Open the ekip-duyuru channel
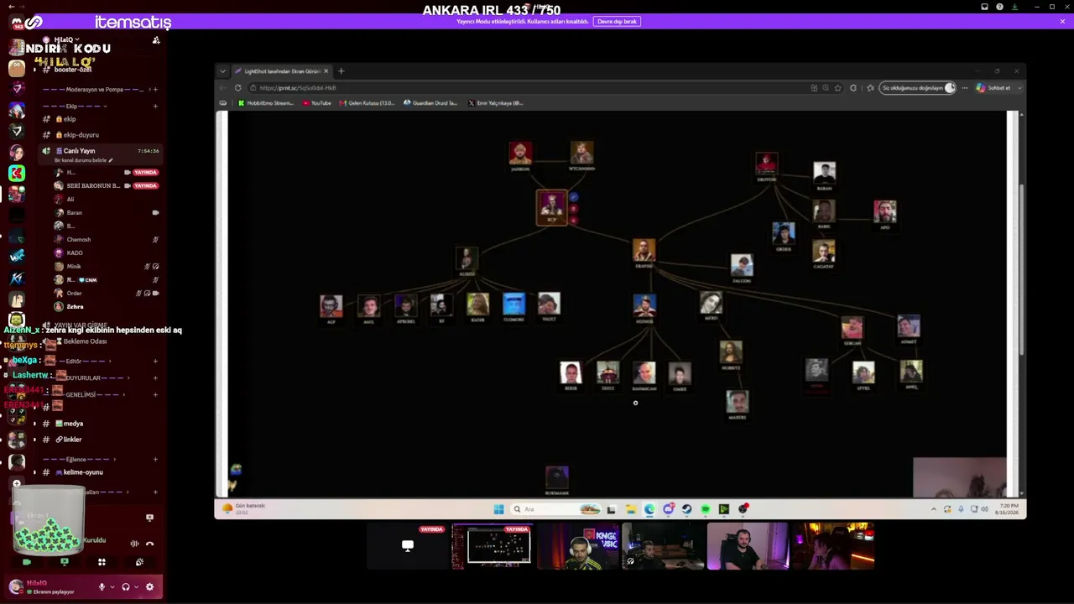 [81, 134]
